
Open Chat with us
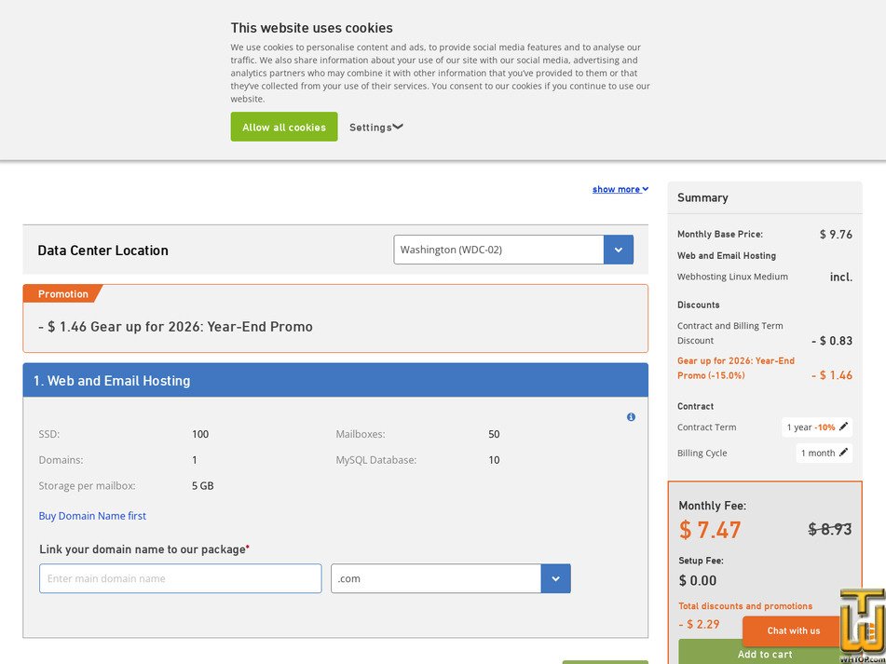[793, 630]
